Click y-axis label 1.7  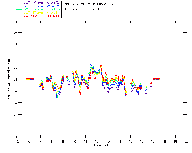coord(15,56)
